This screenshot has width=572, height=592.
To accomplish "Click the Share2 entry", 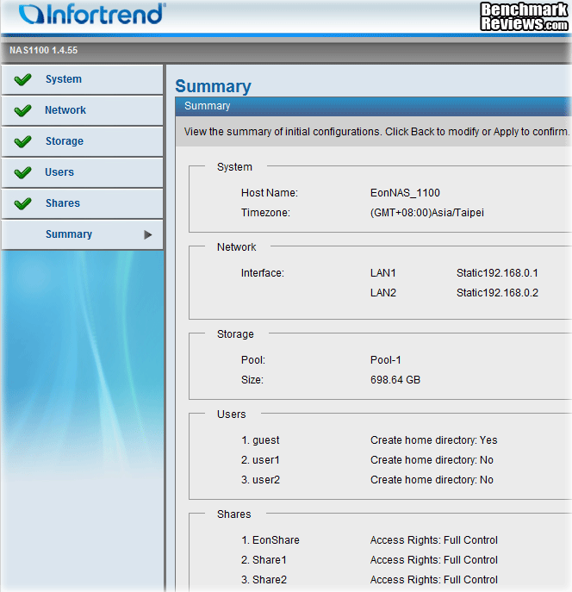I will click(264, 579).
